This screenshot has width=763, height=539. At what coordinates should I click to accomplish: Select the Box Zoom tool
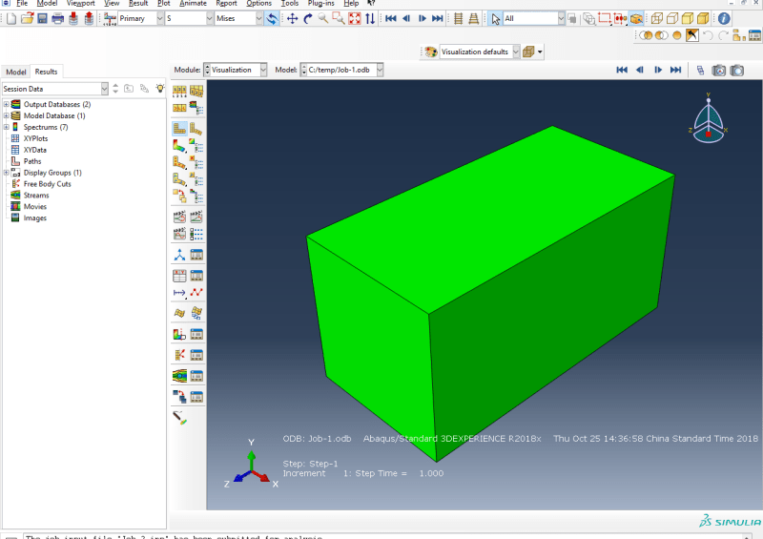tap(339, 18)
